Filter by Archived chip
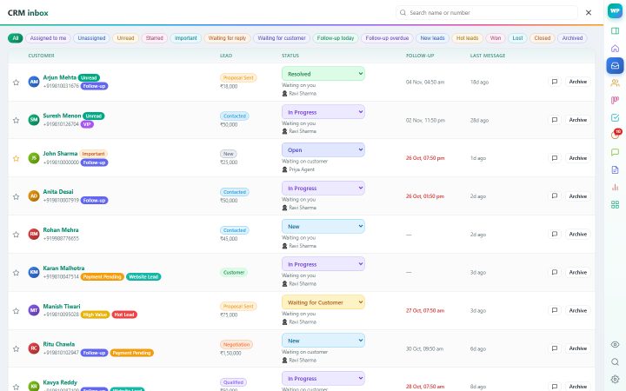Image resolution: width=626 pixels, height=391 pixels. click(572, 38)
